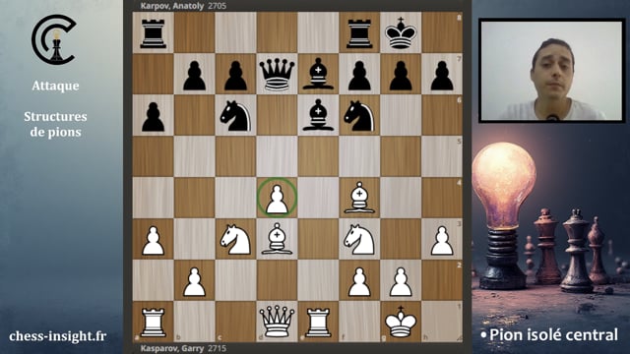Select the black knight on c6
630x354 pixels.
[235, 116]
